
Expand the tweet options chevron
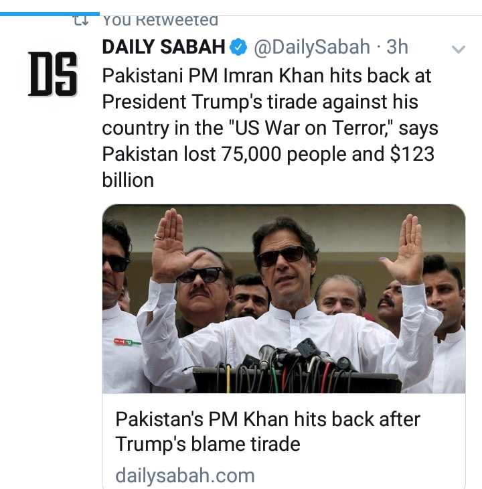click(x=459, y=50)
